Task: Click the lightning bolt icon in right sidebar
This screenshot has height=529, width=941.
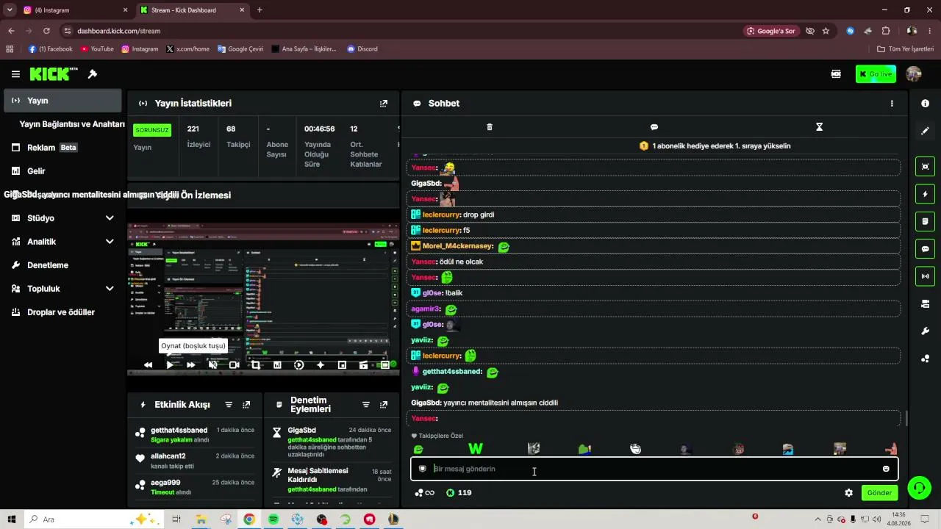Action: 925,194
